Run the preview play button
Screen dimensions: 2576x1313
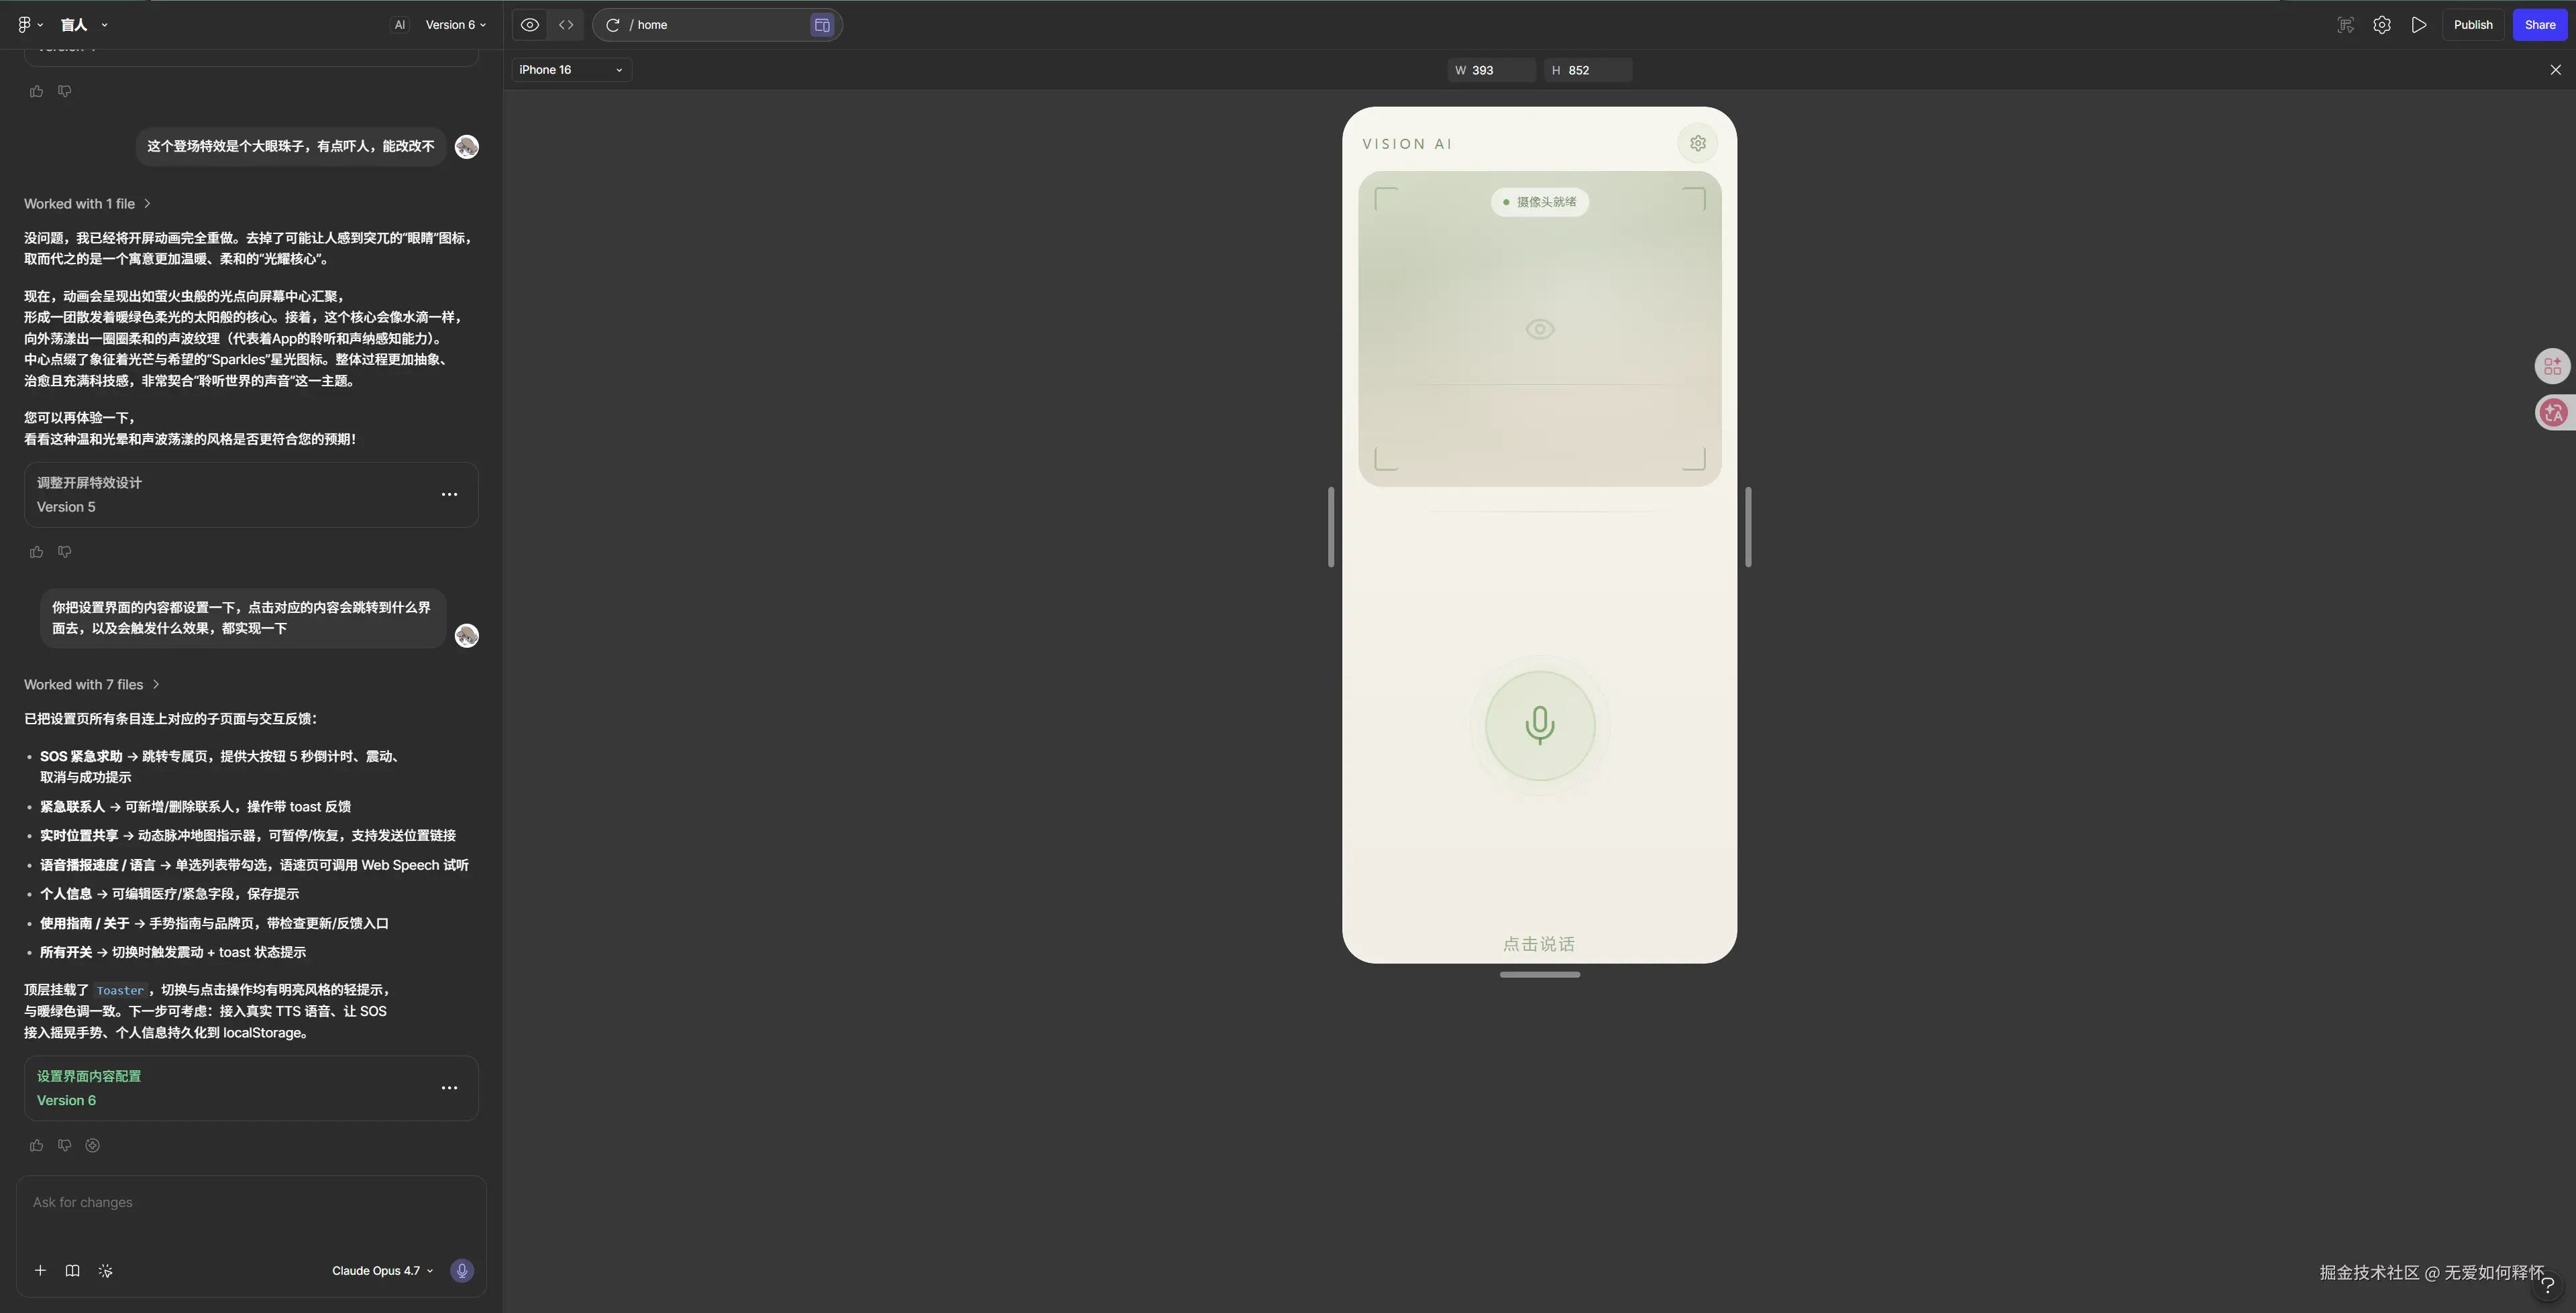[2418, 25]
